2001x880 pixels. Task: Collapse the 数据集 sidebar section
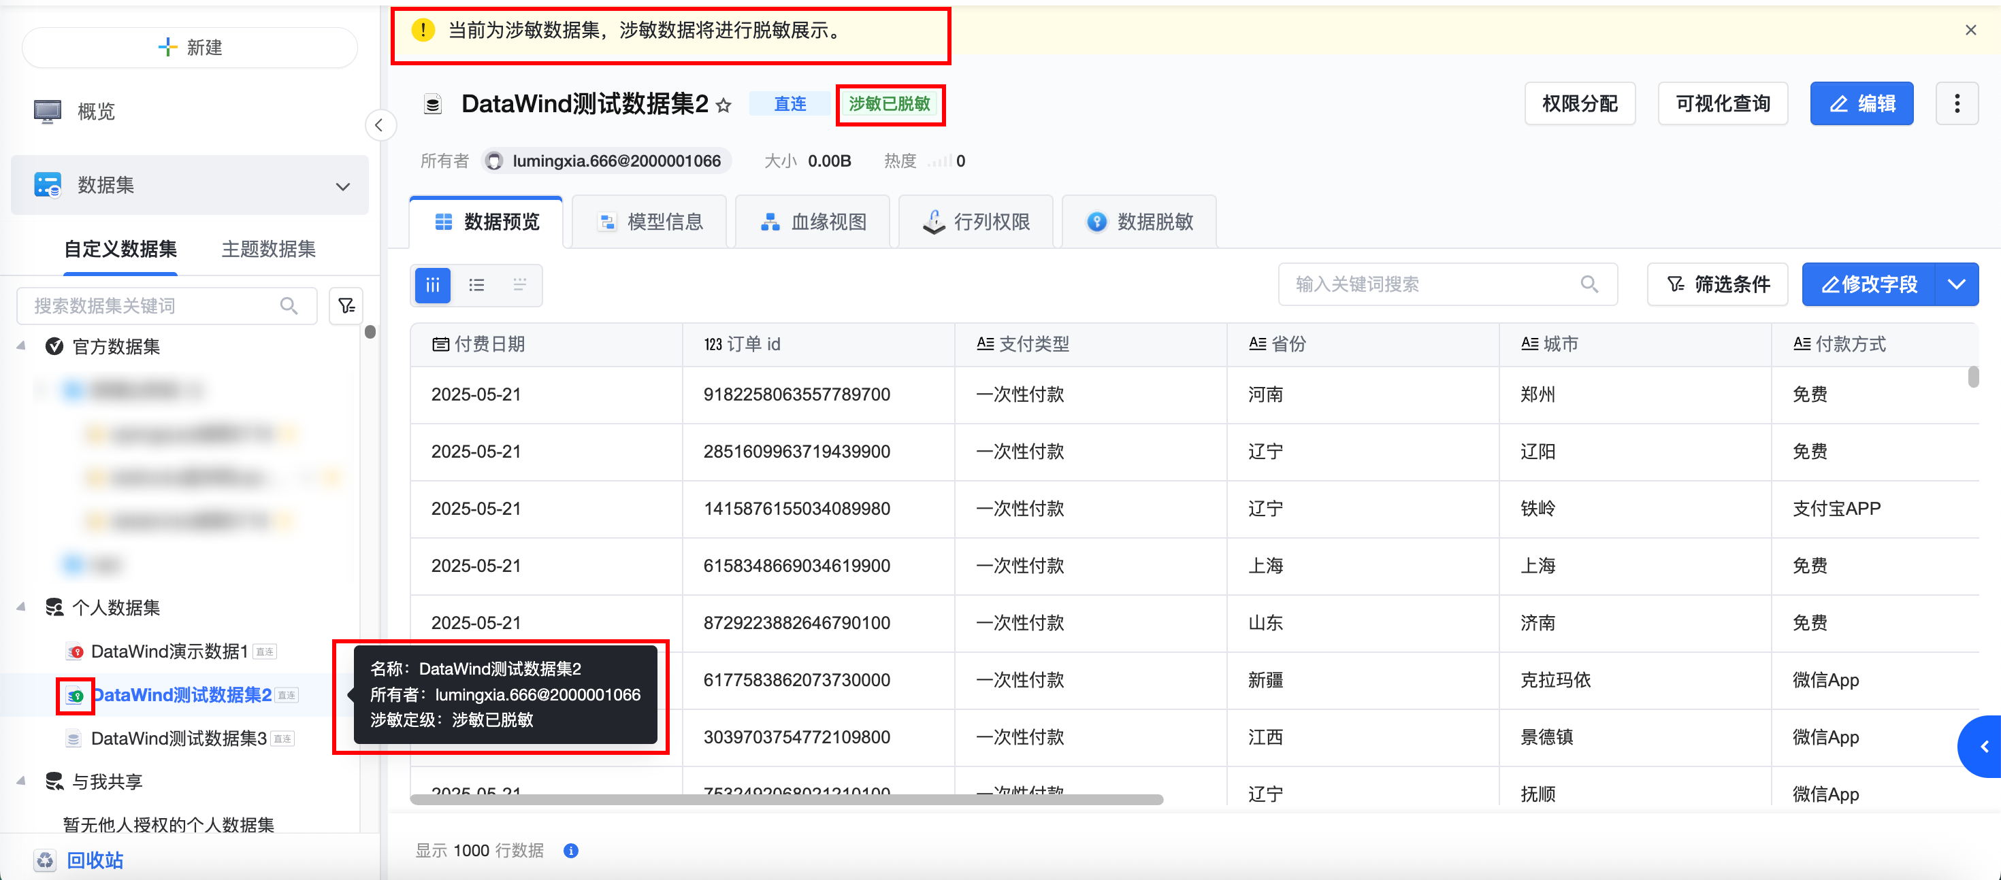coord(342,186)
